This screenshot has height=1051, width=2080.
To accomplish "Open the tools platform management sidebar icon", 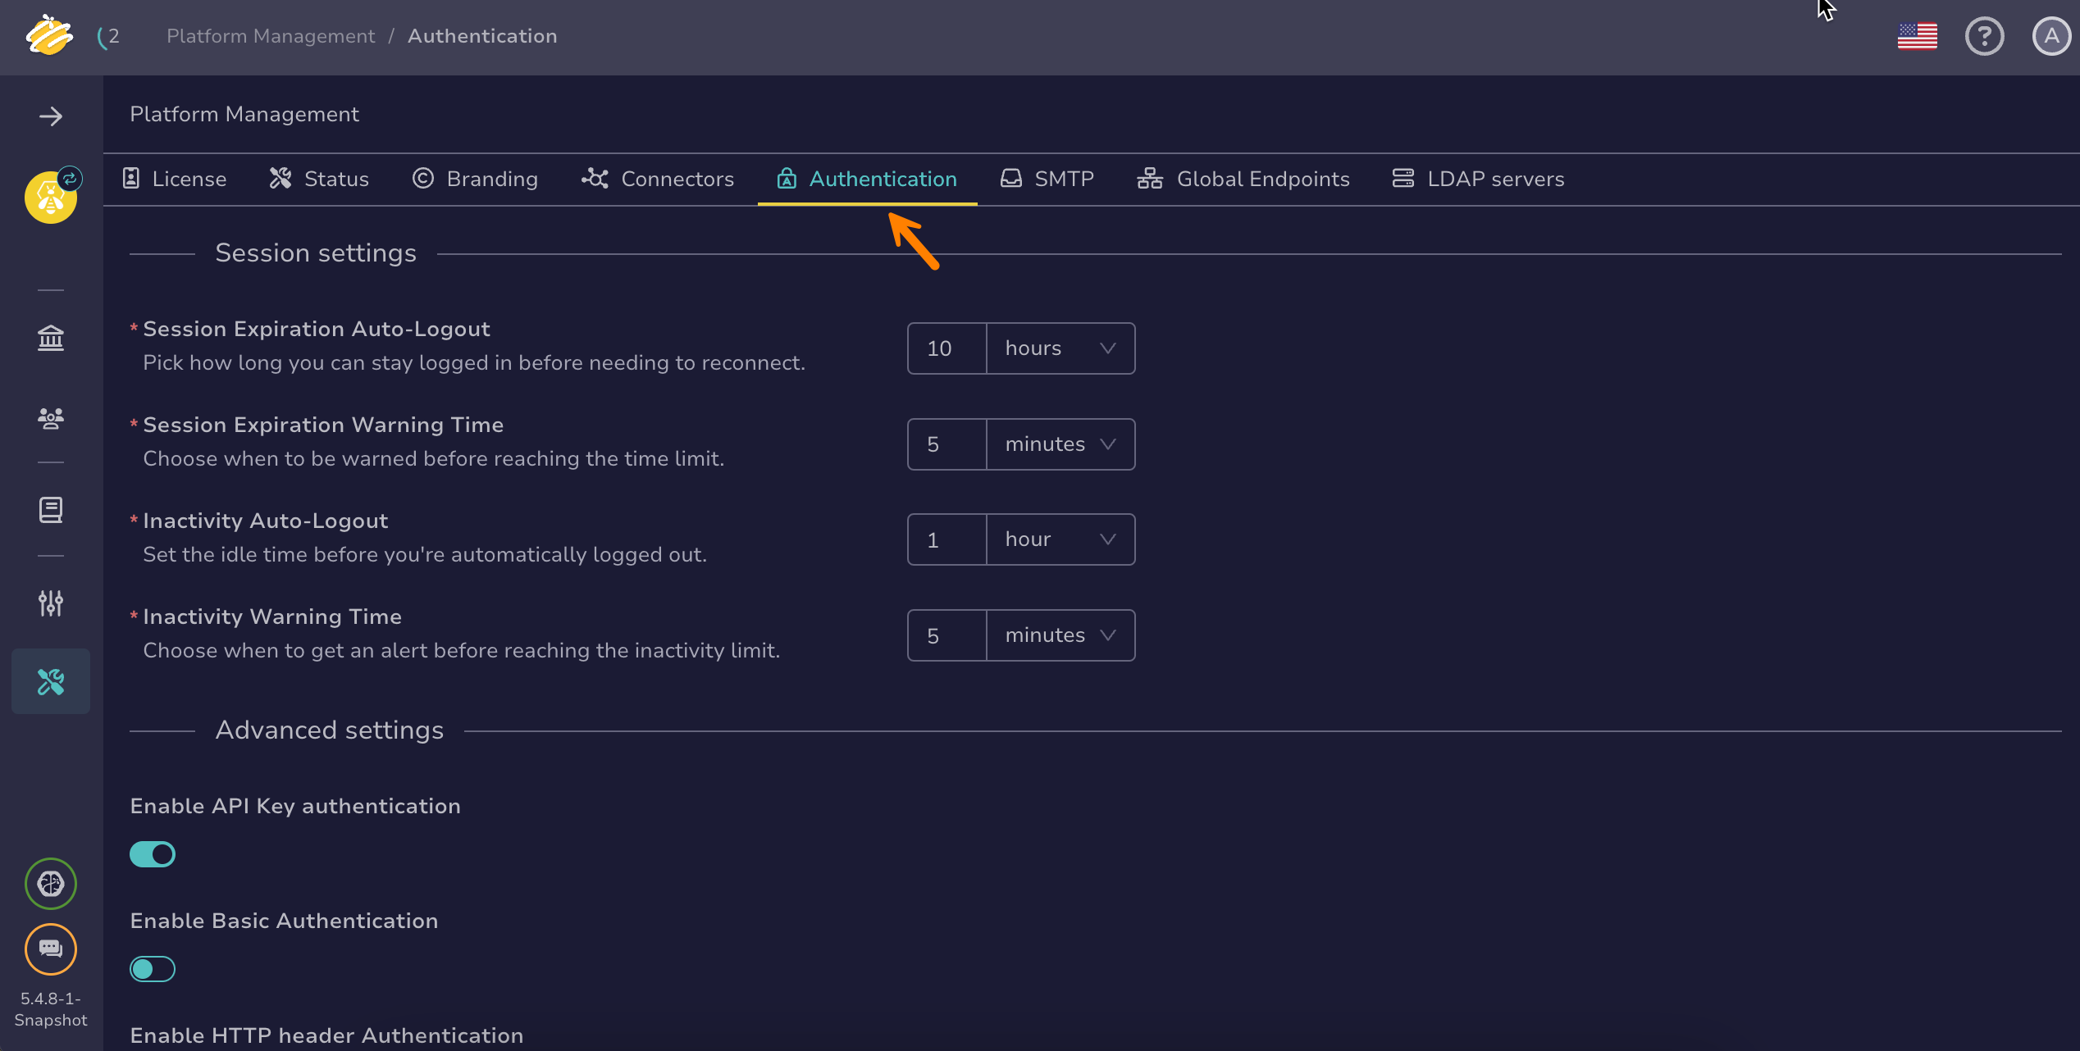I will point(51,681).
